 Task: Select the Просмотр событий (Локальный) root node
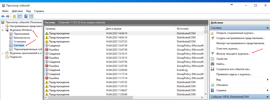tap(24, 22)
